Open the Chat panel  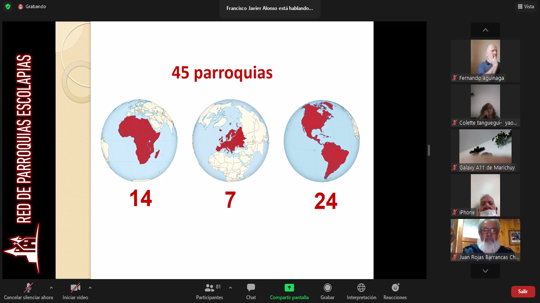coord(251,288)
